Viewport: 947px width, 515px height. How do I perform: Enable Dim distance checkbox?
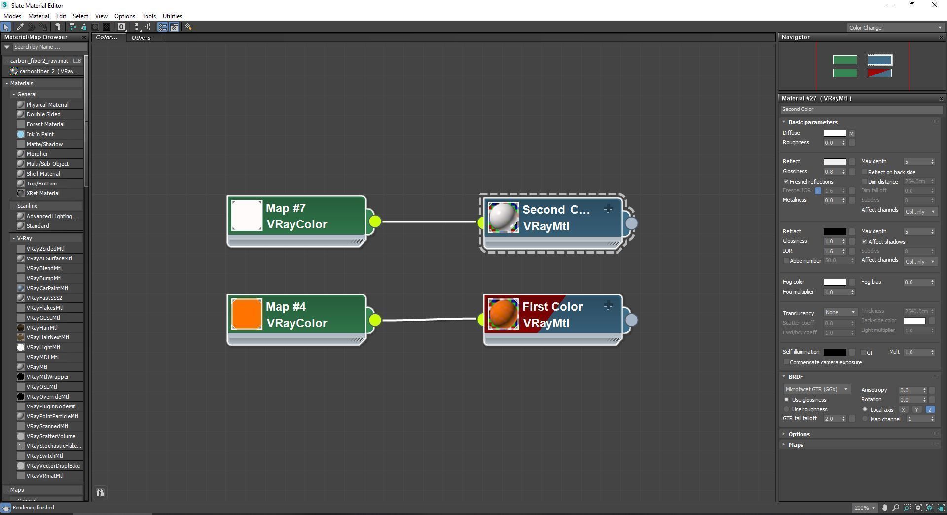tap(865, 182)
